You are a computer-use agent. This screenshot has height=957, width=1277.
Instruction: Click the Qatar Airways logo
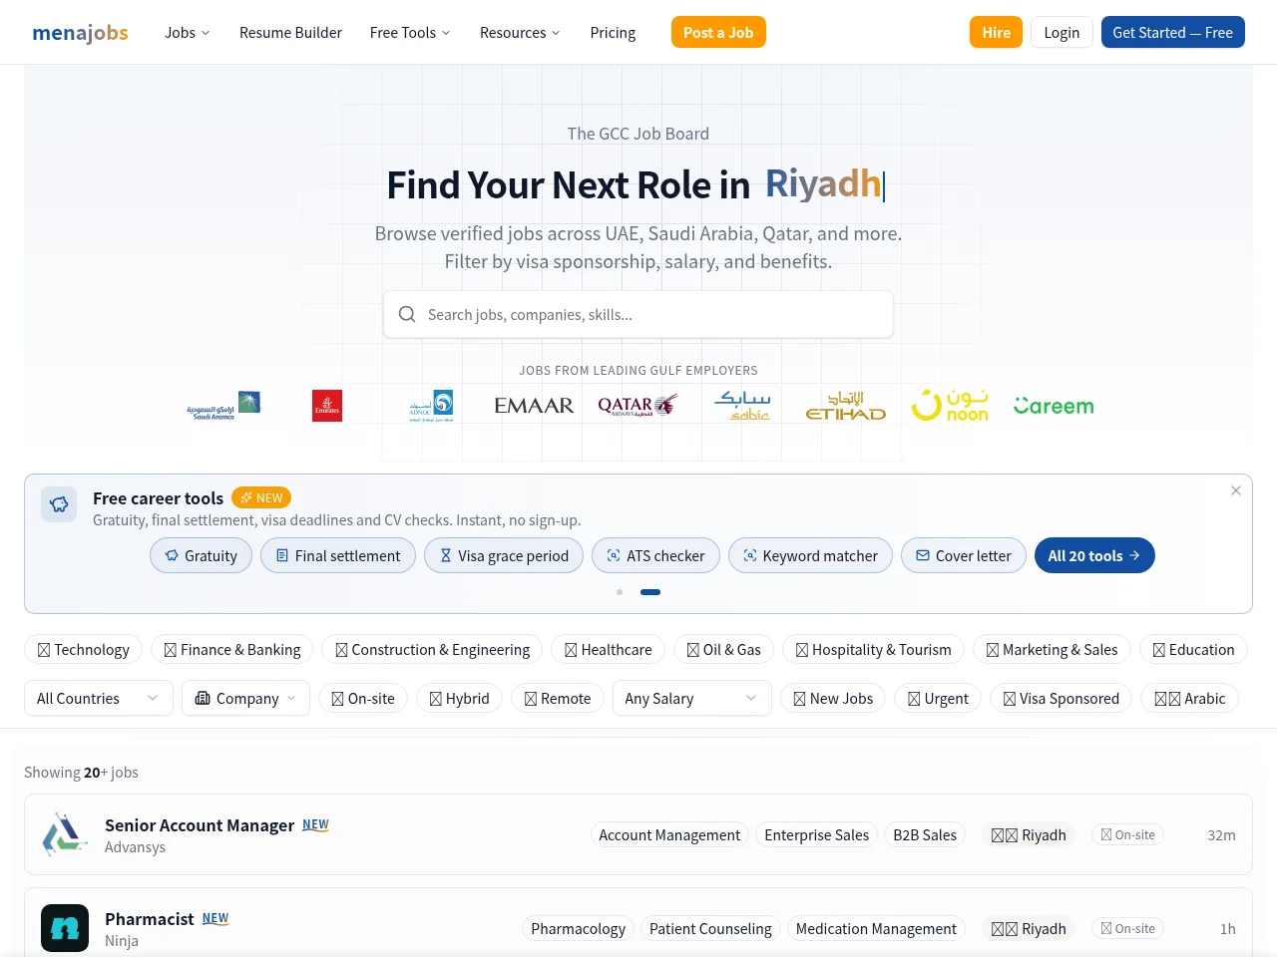pyautogui.click(x=638, y=406)
